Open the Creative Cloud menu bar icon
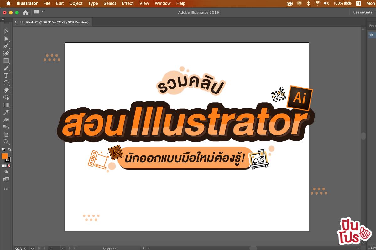The image size is (376, 250). pyautogui.click(x=290, y=3)
